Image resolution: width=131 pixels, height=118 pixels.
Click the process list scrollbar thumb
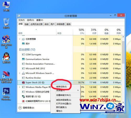[x=123, y=52]
